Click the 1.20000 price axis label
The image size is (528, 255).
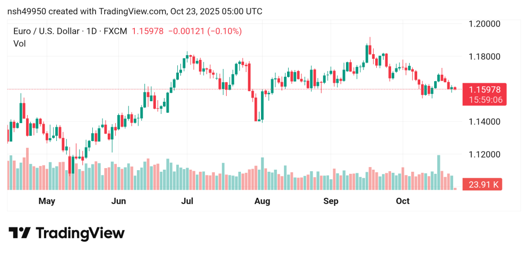coord(485,24)
